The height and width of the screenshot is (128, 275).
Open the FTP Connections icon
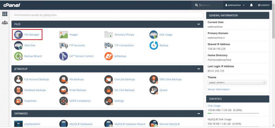pyautogui.click(x=108, y=45)
